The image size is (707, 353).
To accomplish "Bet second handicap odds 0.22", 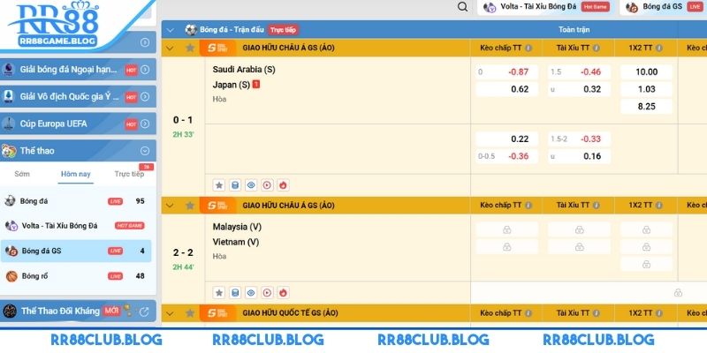I will pyautogui.click(x=506, y=139).
